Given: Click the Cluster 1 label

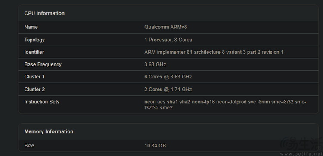Looking at the screenshot, I should [x=34, y=77].
